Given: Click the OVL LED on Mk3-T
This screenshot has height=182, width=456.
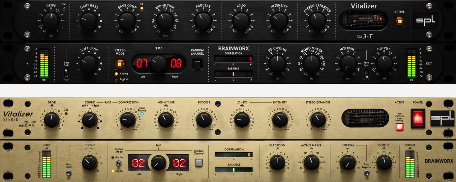Looking at the screenshot, I should 64,9.
